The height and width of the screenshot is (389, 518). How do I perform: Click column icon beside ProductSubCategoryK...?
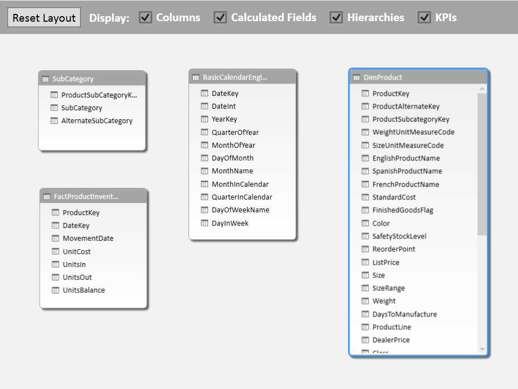[x=54, y=95]
